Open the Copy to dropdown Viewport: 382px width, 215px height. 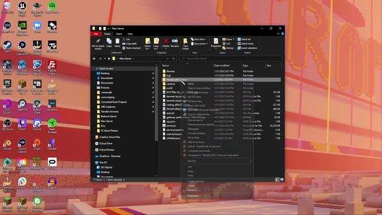(x=156, y=44)
